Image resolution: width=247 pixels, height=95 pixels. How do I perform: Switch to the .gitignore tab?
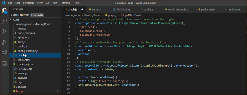click(234, 9)
